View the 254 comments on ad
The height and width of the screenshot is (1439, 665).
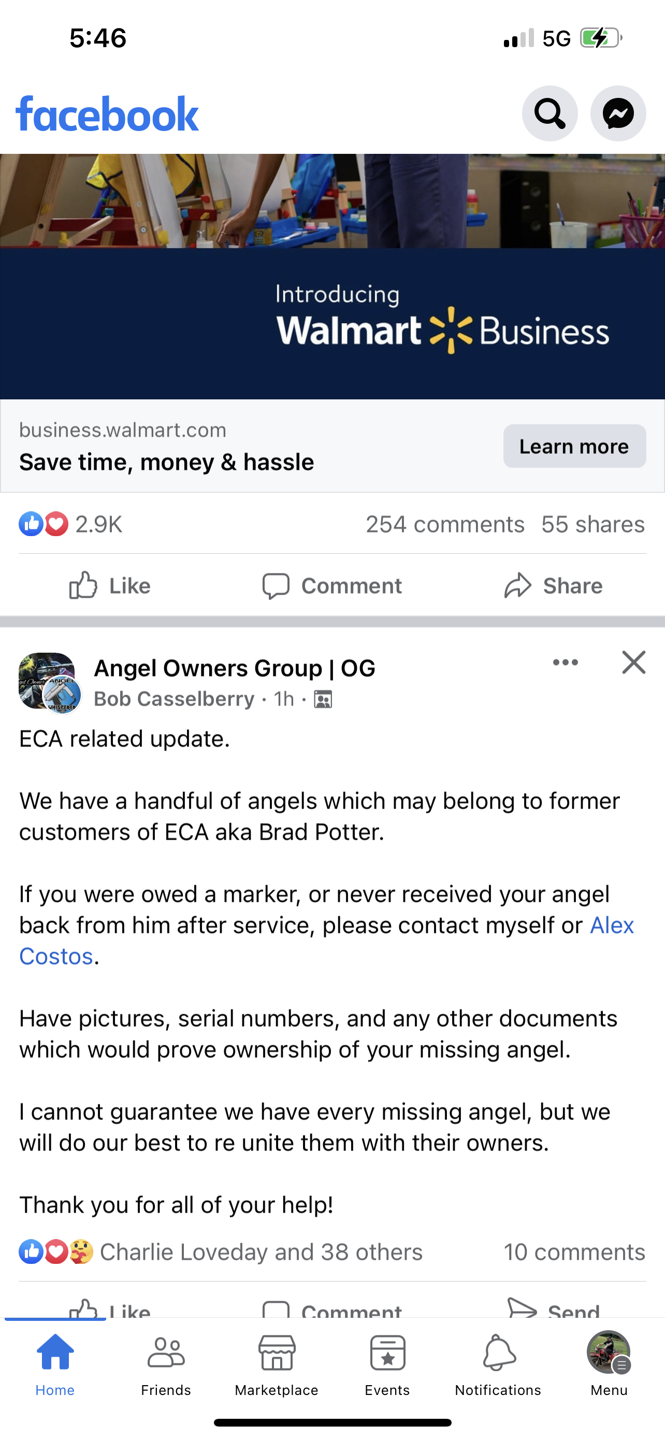coord(445,525)
